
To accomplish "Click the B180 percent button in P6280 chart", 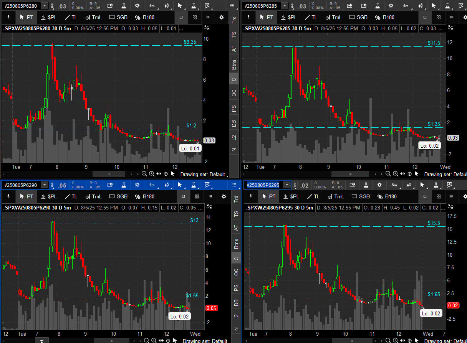I will click(x=145, y=17).
